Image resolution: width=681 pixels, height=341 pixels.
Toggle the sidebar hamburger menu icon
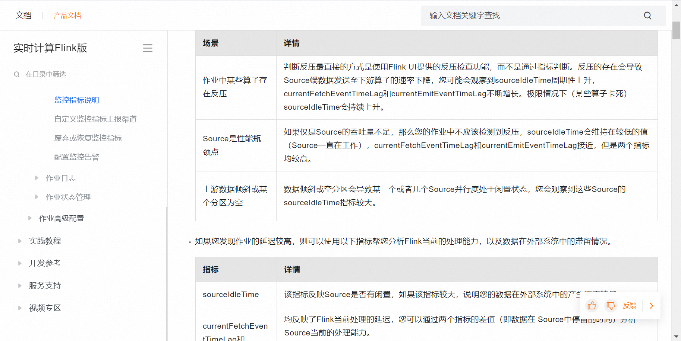[x=148, y=48]
